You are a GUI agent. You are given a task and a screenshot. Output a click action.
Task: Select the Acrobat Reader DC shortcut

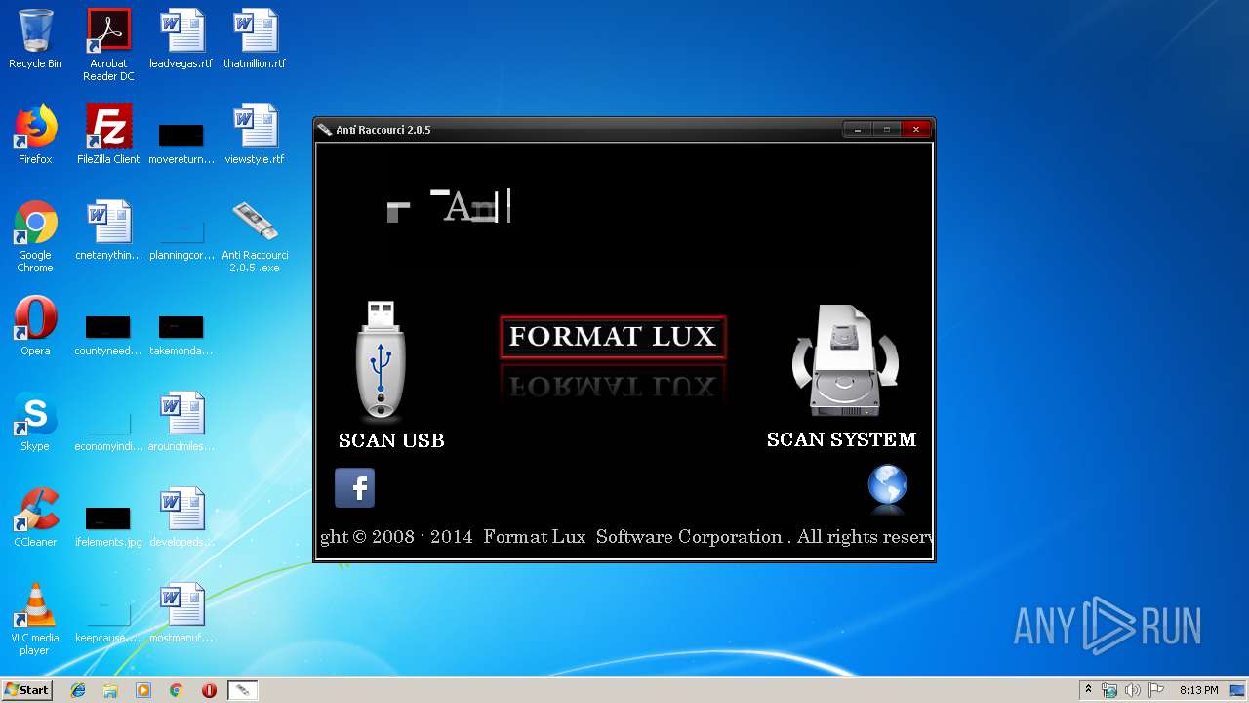click(x=108, y=45)
